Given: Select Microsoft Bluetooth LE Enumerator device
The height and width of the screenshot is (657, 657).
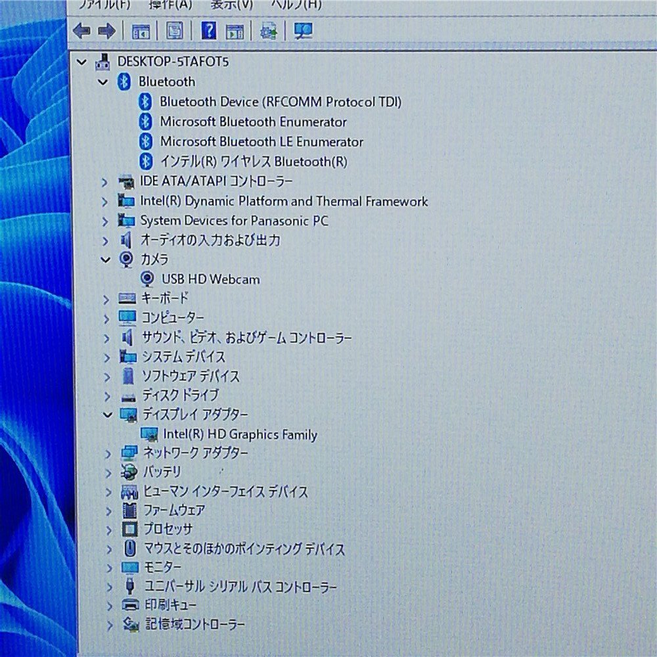Looking at the screenshot, I should tap(261, 142).
